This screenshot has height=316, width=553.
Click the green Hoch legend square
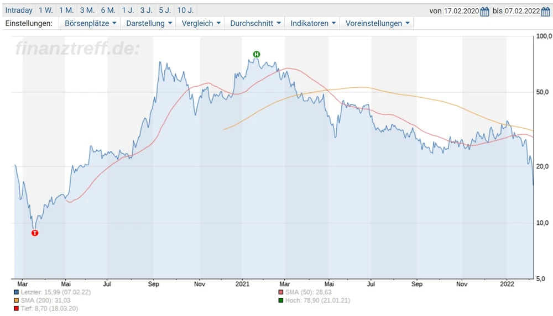[x=281, y=300]
